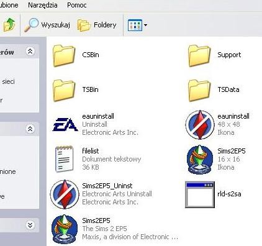Collapse the top sidebar task panel
The image size is (262, 246).
(x=30, y=51)
